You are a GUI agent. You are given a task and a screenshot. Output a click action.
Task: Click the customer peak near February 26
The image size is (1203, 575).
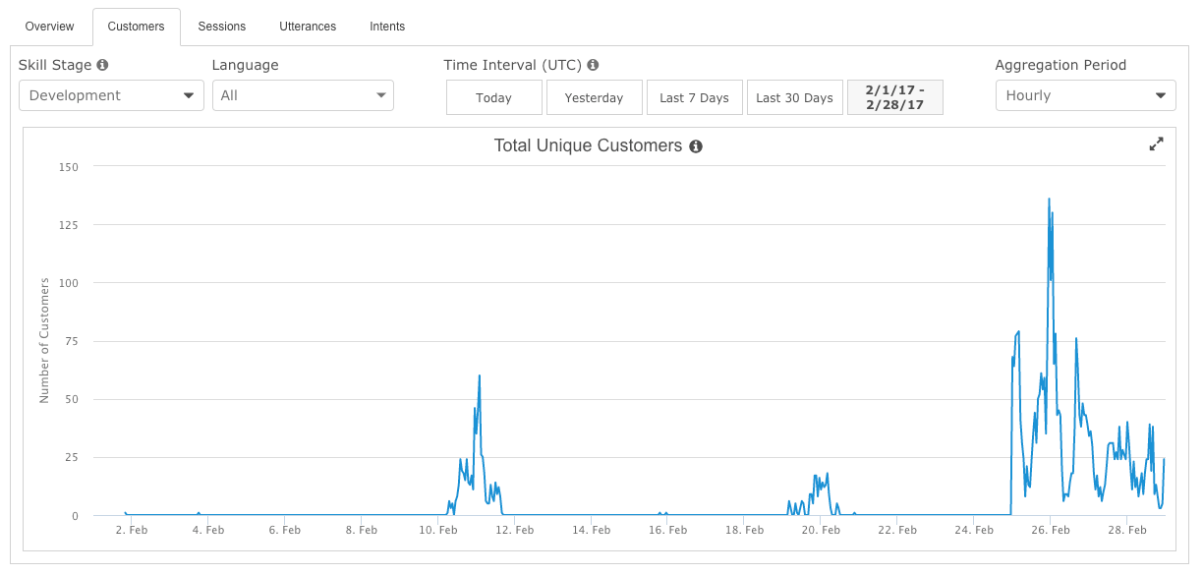point(1050,200)
